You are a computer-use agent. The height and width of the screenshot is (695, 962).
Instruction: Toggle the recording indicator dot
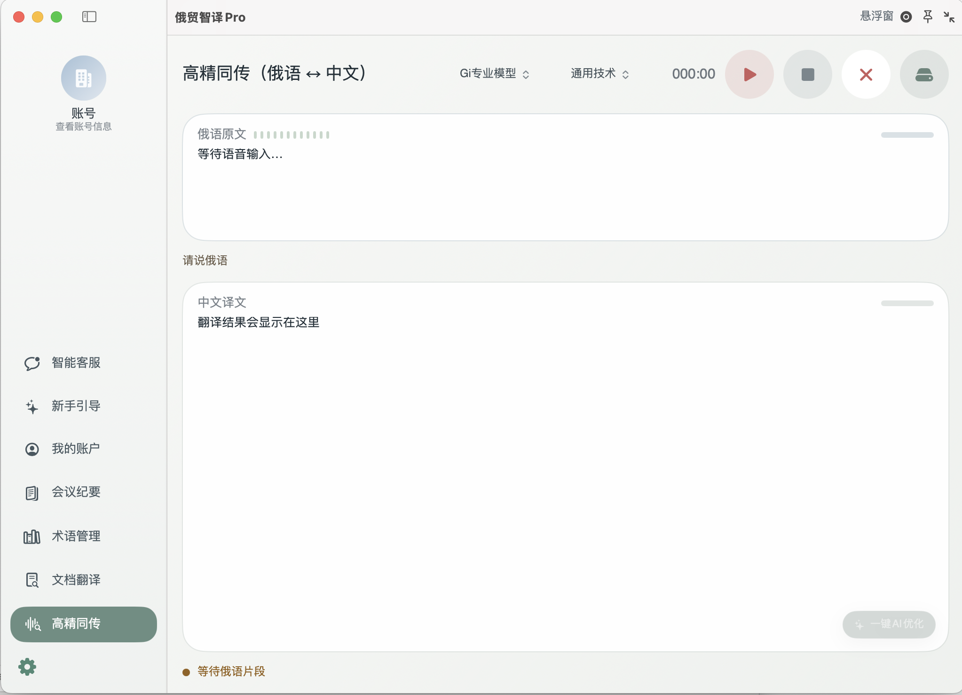905,16
